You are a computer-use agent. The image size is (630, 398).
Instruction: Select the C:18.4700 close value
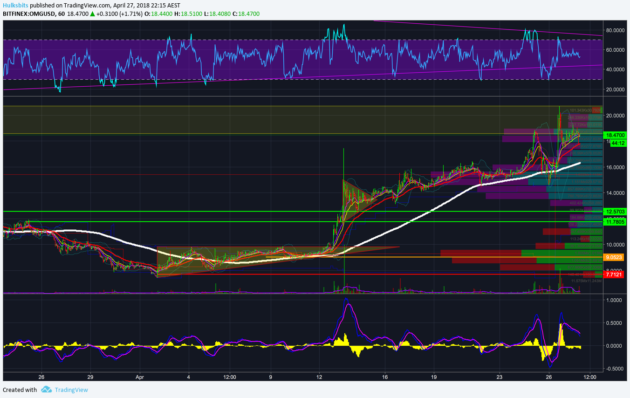[246, 14]
